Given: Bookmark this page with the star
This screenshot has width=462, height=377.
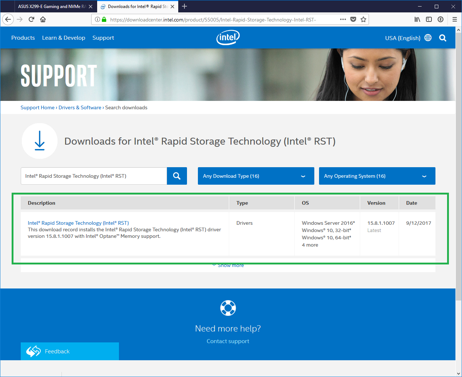Looking at the screenshot, I should tap(363, 20).
